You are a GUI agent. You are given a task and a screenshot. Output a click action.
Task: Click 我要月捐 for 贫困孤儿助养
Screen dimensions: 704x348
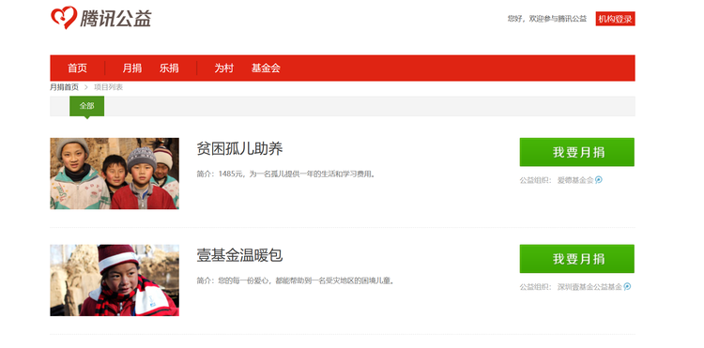(577, 152)
